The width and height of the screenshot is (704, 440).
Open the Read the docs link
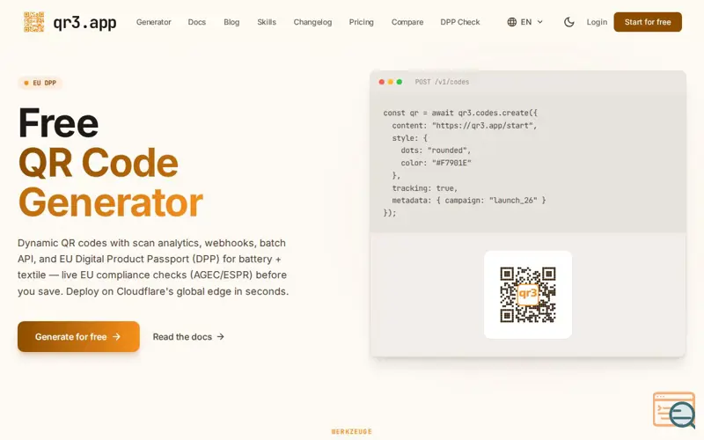(188, 337)
